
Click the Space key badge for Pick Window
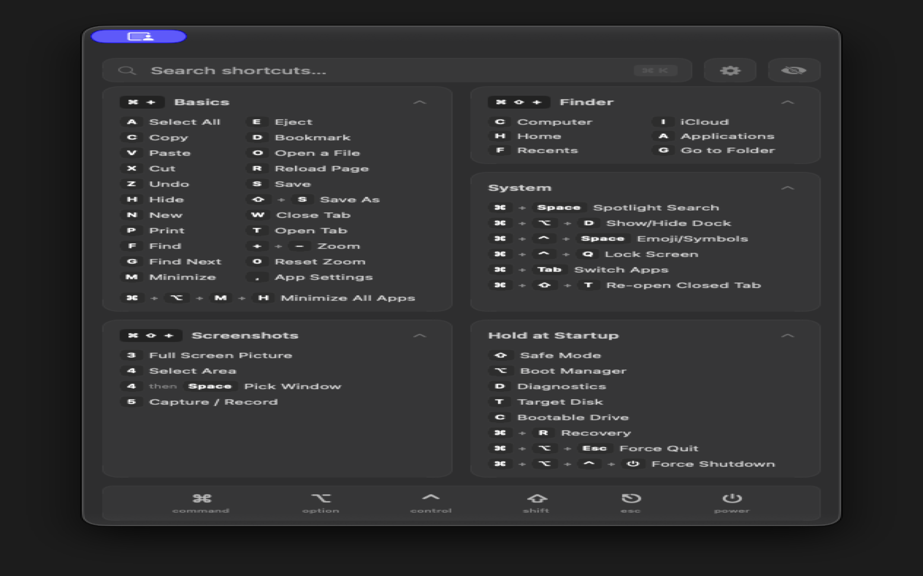(x=210, y=386)
